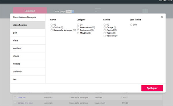Open the prix filter section
This screenshot has height=106, width=173.
click(x=28, y=33)
